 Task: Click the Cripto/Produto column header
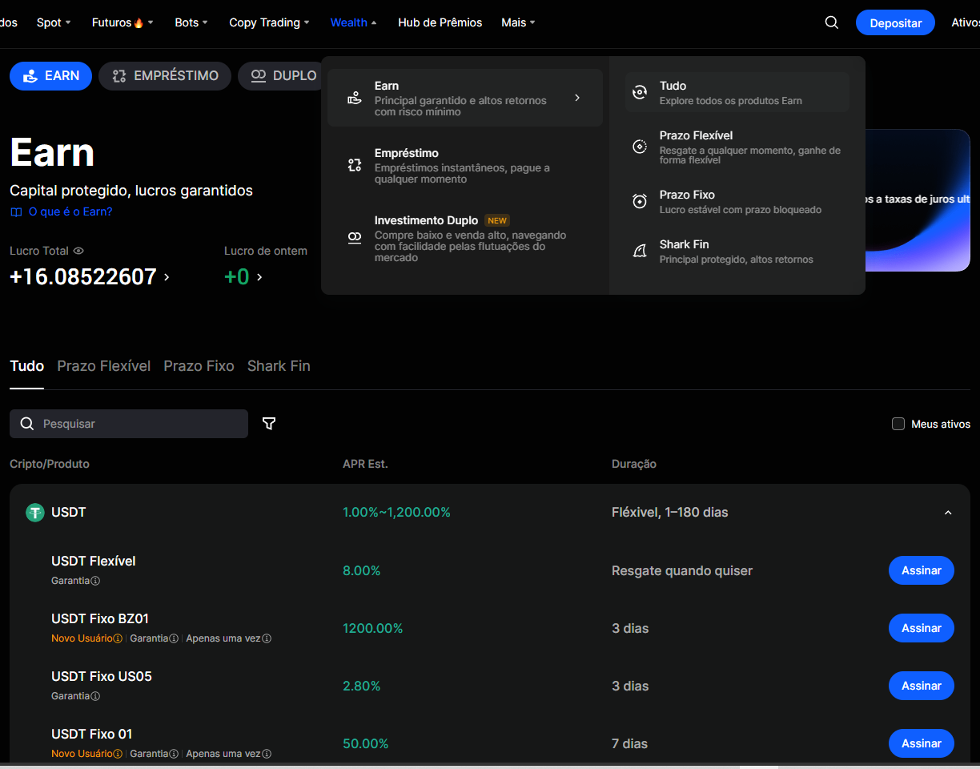(x=50, y=464)
